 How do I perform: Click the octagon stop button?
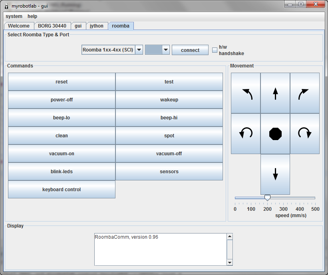coord(275,134)
